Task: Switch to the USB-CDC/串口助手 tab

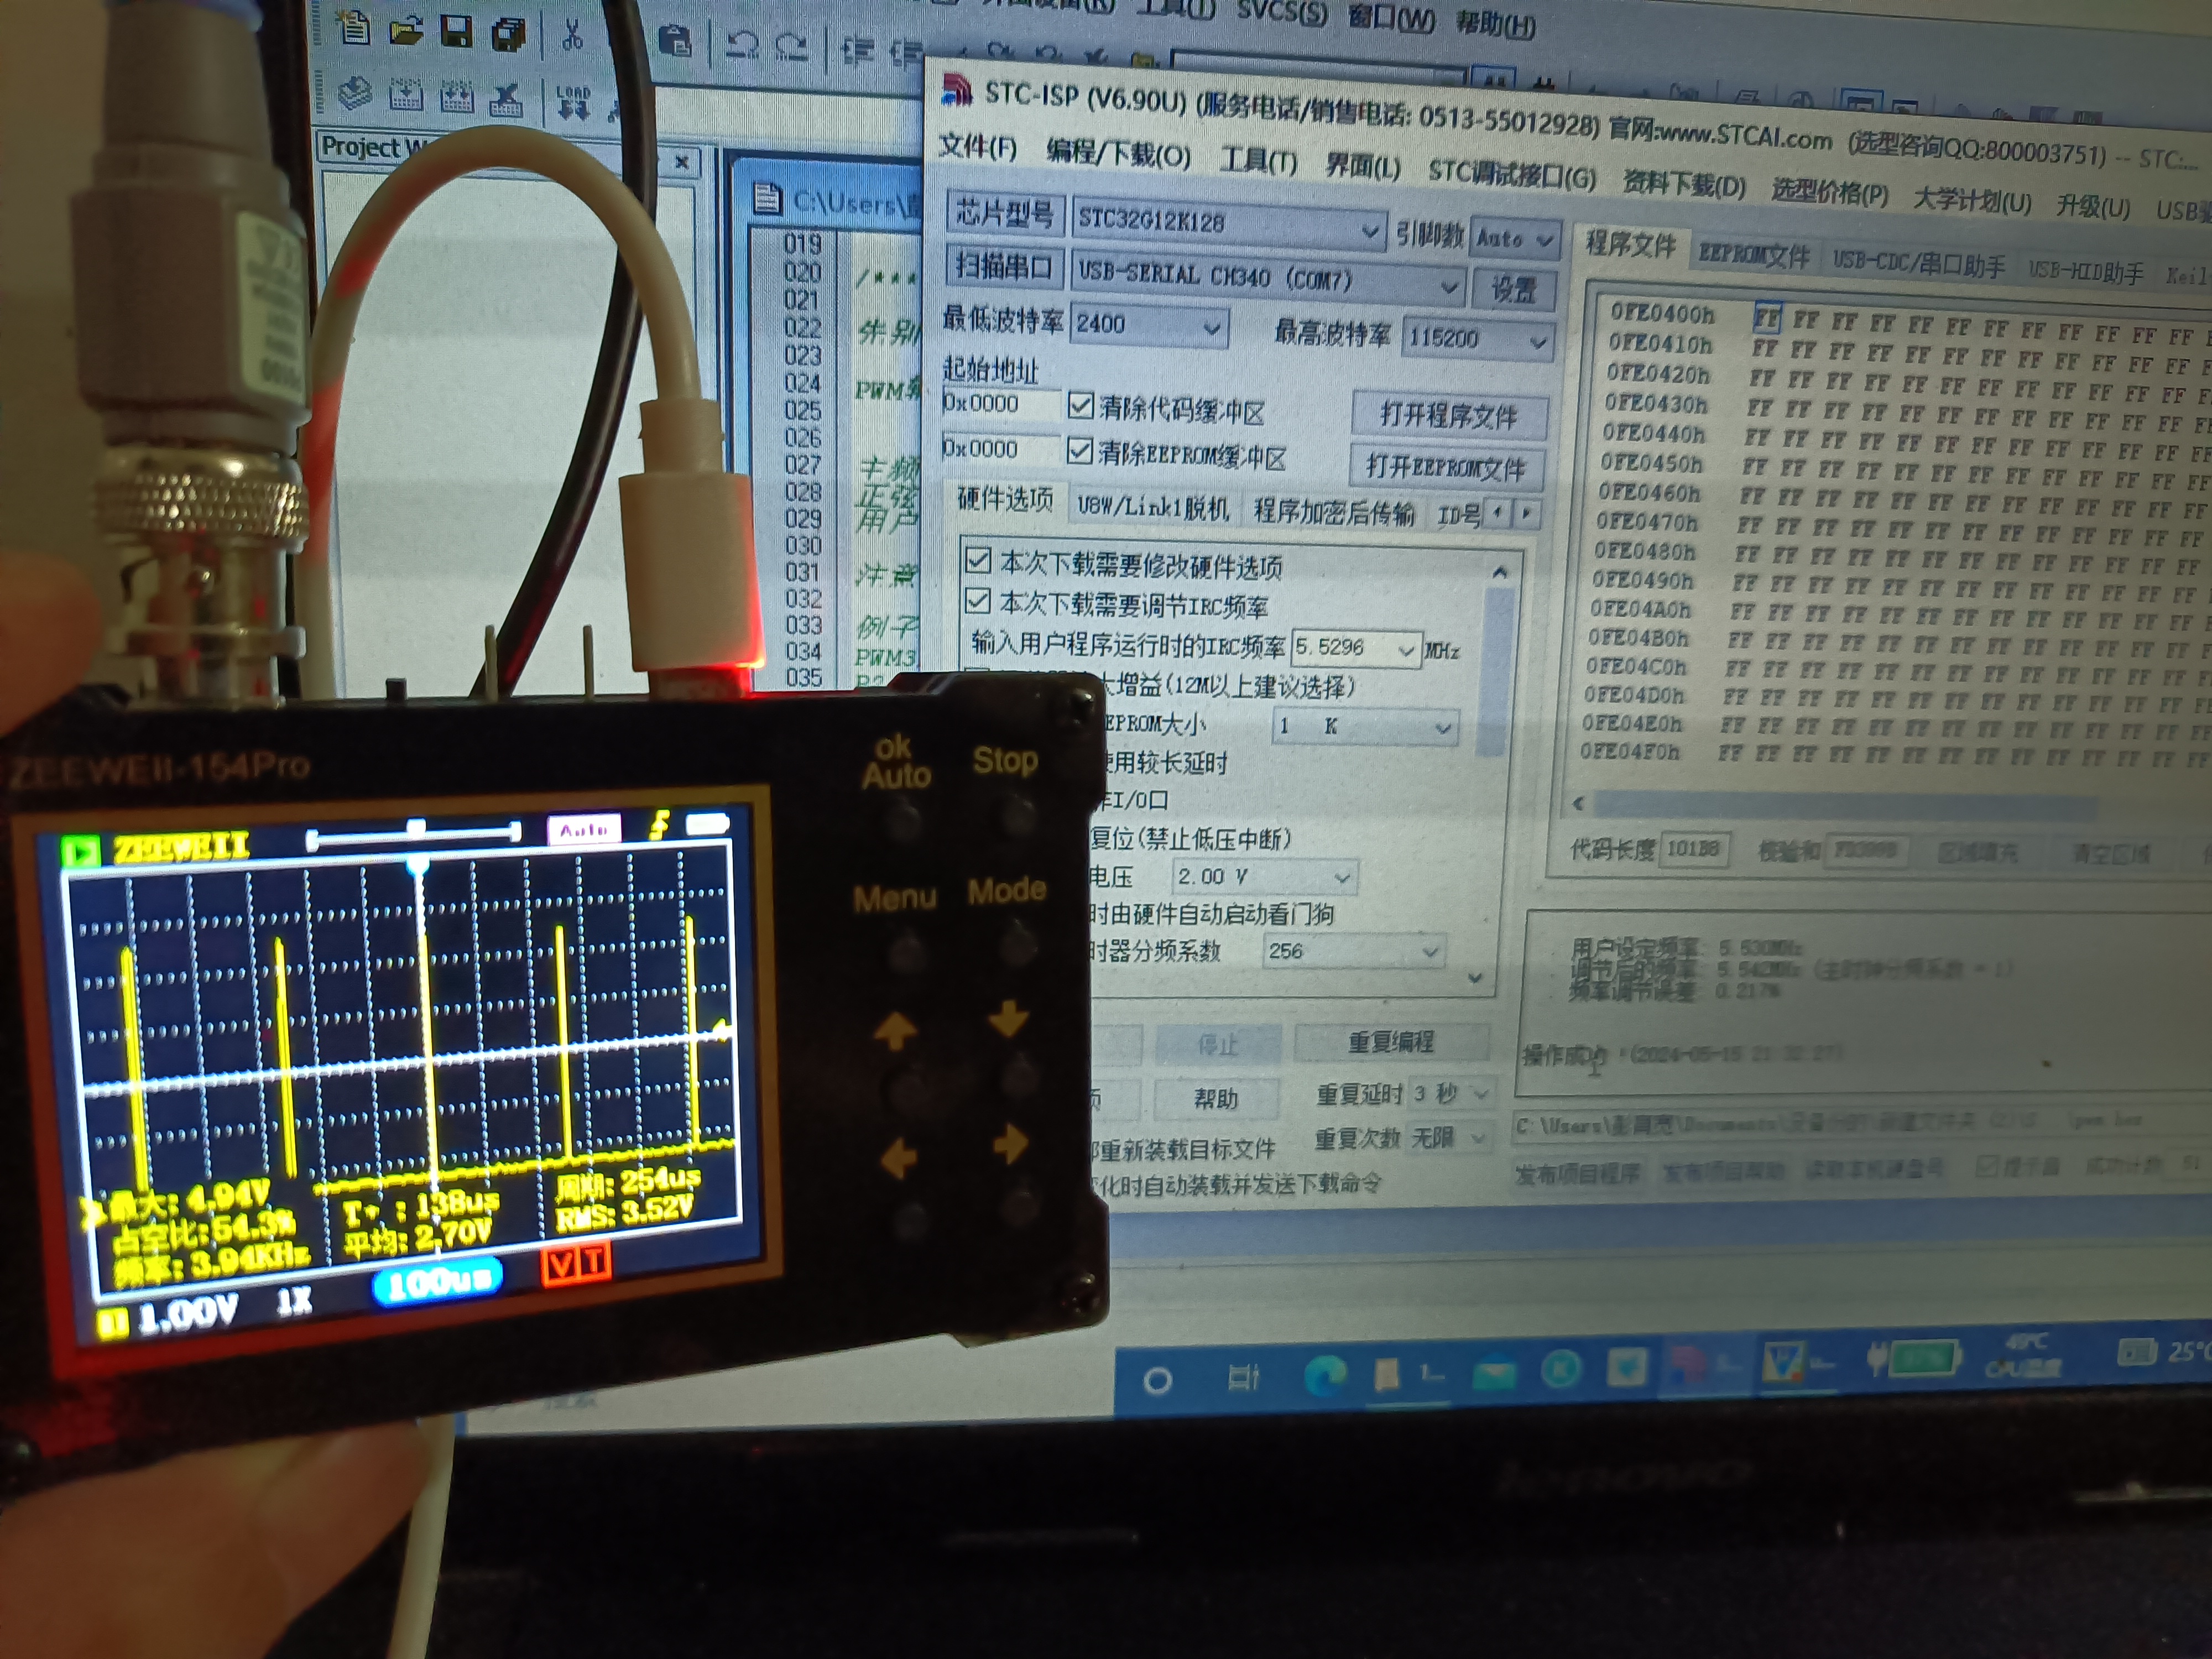Action: point(1918,264)
